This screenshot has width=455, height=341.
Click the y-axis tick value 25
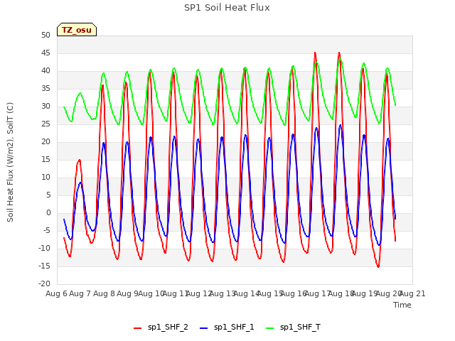click(x=45, y=124)
